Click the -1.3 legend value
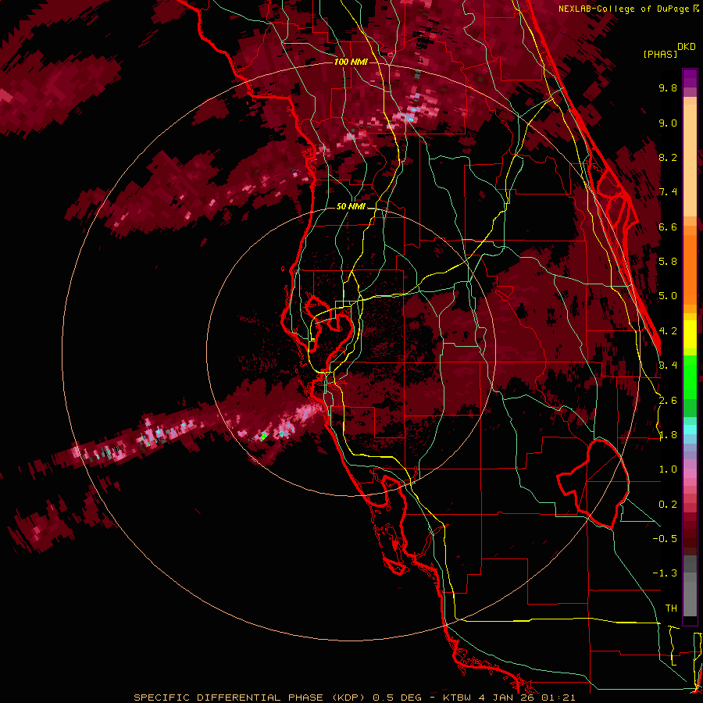Viewport: 703px width, 703px height. pyautogui.click(x=665, y=574)
